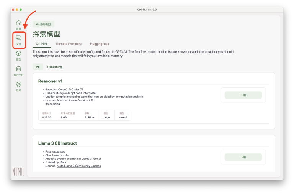Open the 設定 settings gear icon
This screenshot has width=294, height=194.
18,86
